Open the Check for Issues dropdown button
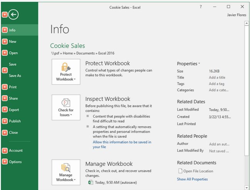This screenshot has height=190, width=250. click(x=66, y=107)
